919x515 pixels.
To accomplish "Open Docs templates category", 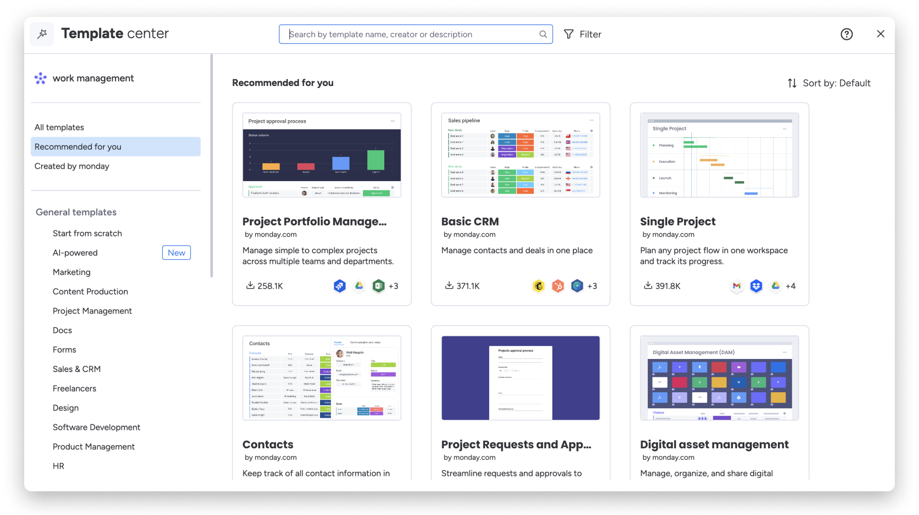I will pyautogui.click(x=62, y=330).
